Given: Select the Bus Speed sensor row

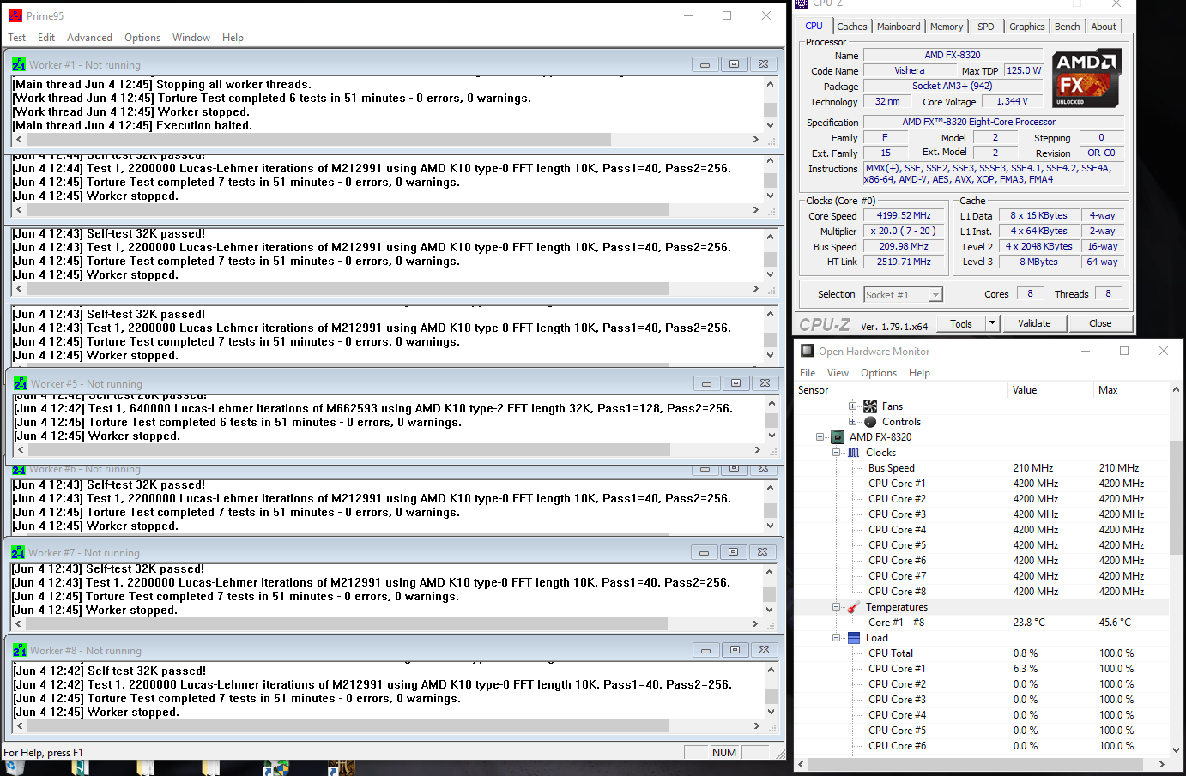Looking at the screenshot, I should click(x=982, y=468).
